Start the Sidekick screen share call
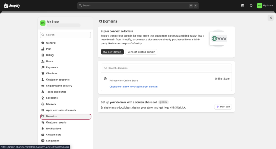This screenshot has height=149, width=276. [x=223, y=107]
